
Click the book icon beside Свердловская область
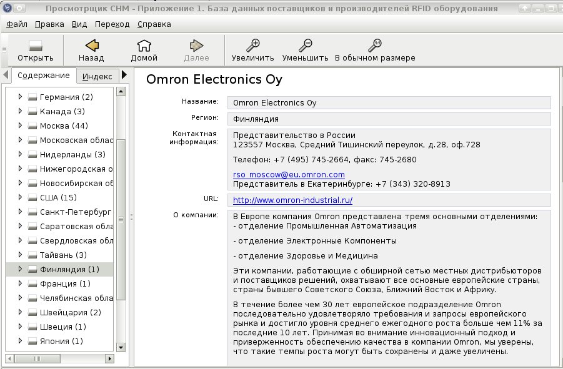pyautogui.click(x=32, y=240)
